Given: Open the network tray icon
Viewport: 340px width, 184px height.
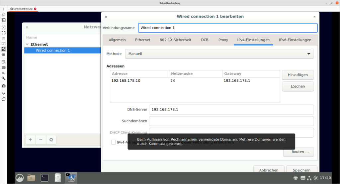Looking at the screenshot, I should (x=309, y=178).
